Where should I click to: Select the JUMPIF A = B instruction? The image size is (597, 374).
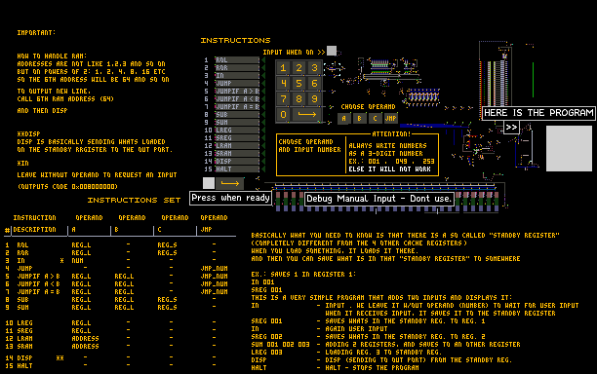[237, 107]
